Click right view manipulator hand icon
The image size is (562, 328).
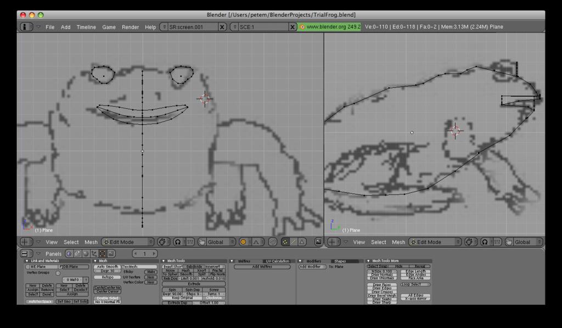tap(509, 242)
